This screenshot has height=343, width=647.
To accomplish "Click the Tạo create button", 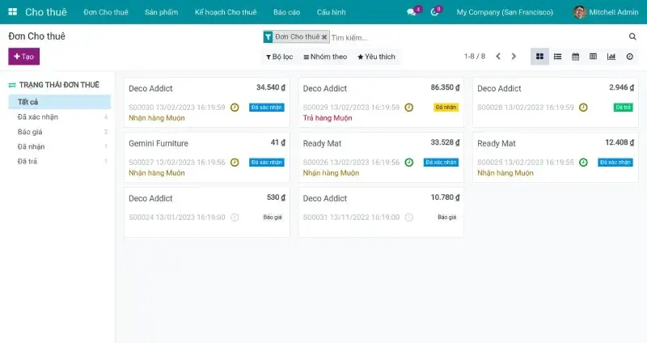I will (x=23, y=57).
